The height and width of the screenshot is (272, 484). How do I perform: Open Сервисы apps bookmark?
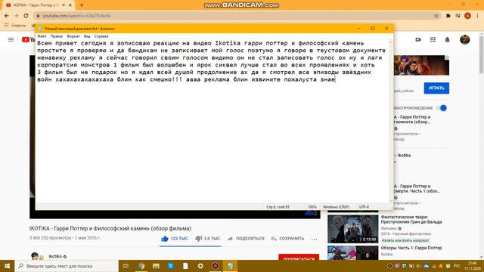[x=15, y=25]
